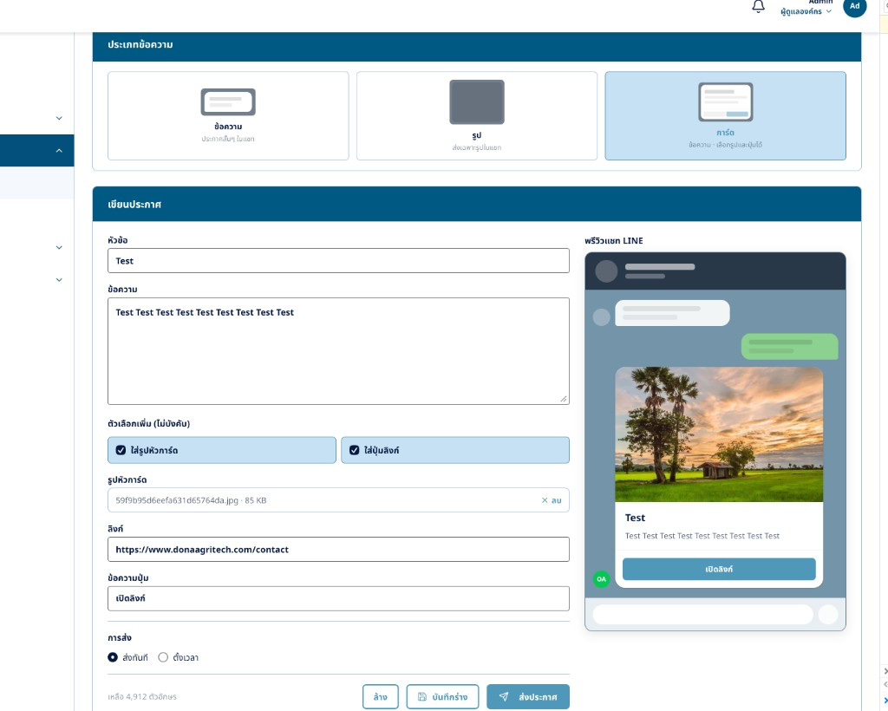Click the "Test" title in the preview card

(635, 518)
